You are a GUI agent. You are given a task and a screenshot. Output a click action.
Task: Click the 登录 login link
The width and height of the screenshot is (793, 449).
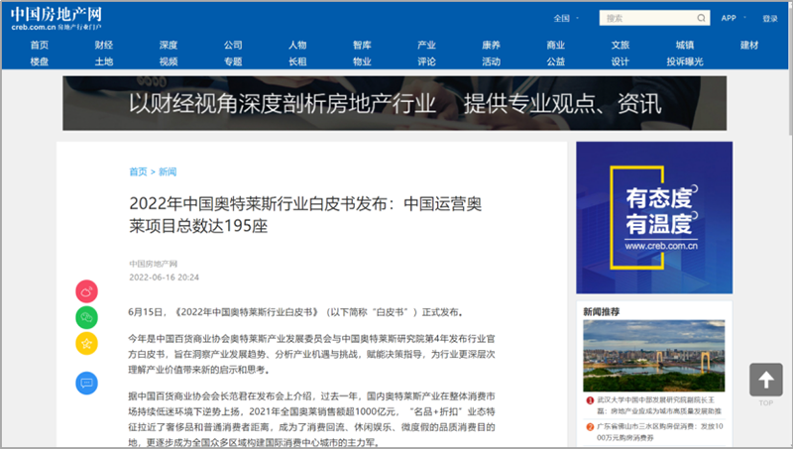(770, 18)
